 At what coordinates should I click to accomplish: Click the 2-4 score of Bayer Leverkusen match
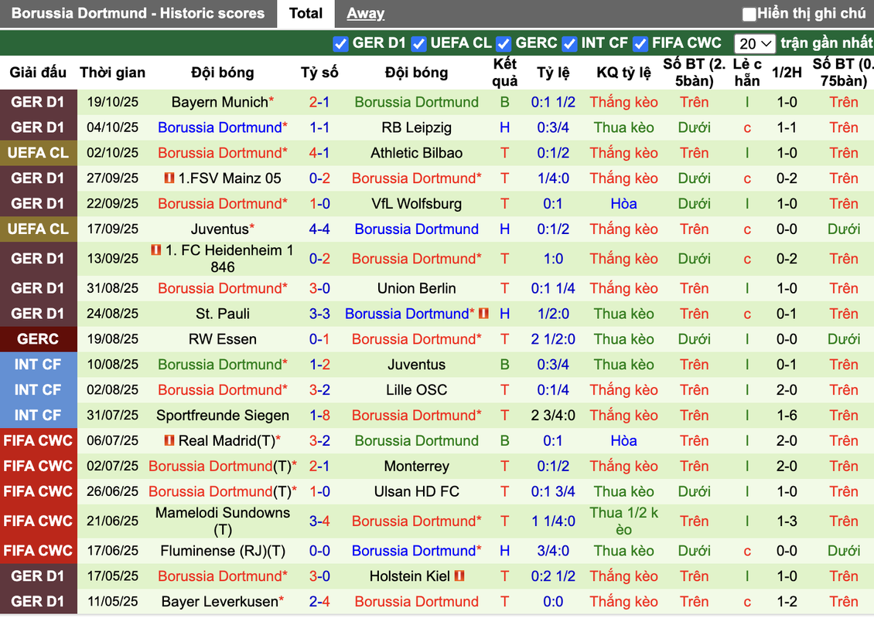319,601
